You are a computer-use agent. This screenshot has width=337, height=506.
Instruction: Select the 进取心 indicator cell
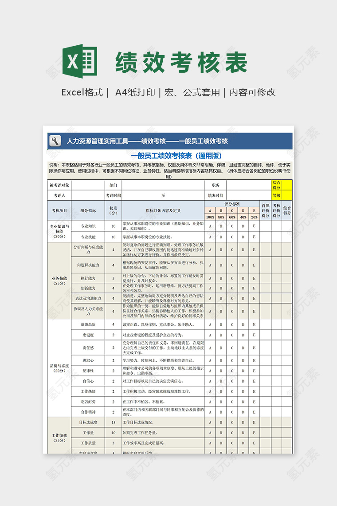(x=88, y=360)
